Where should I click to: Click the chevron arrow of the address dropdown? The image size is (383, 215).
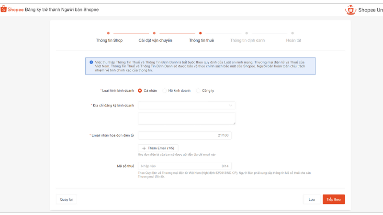230,105
